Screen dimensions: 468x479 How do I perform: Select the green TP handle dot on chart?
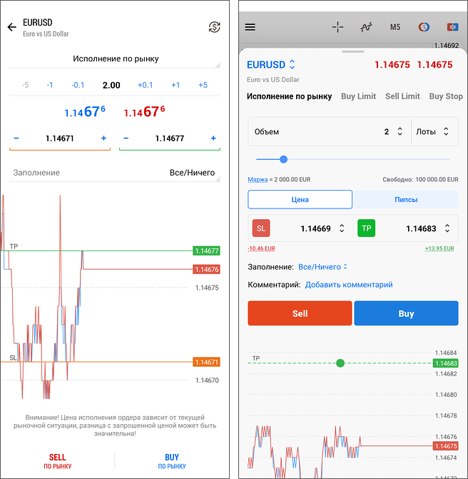coord(340,363)
